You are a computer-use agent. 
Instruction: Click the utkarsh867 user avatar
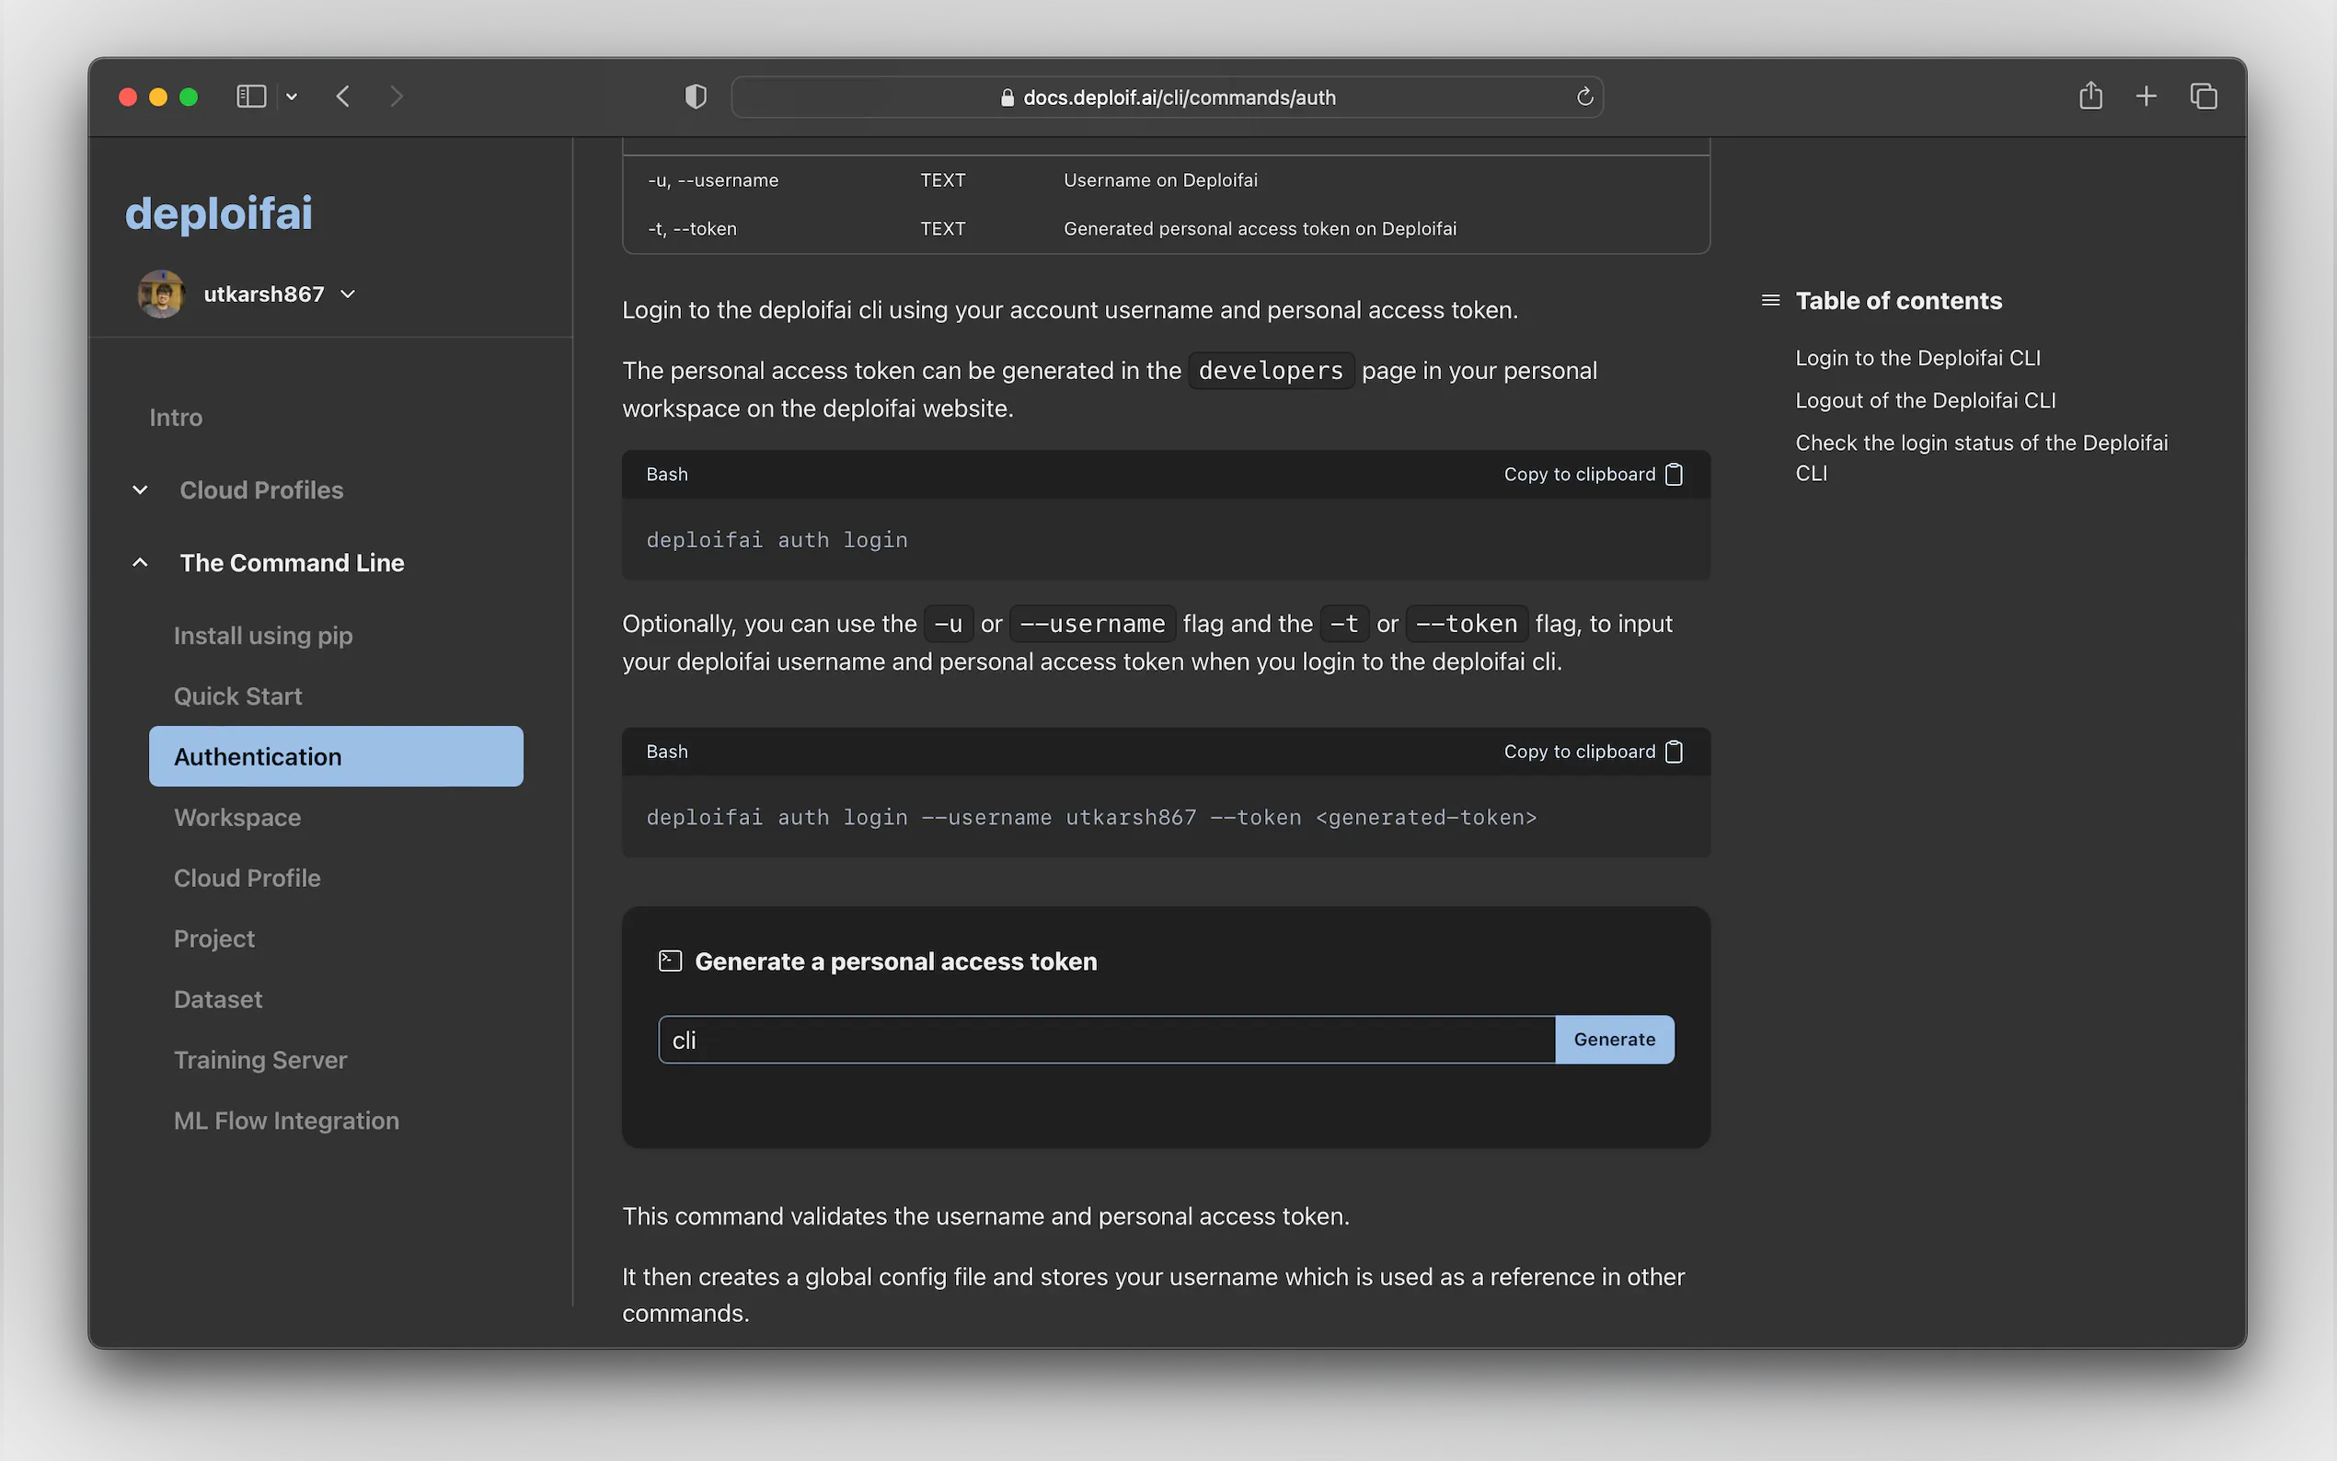(161, 293)
